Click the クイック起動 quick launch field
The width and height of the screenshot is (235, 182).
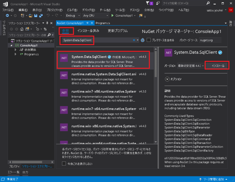click(184, 3)
